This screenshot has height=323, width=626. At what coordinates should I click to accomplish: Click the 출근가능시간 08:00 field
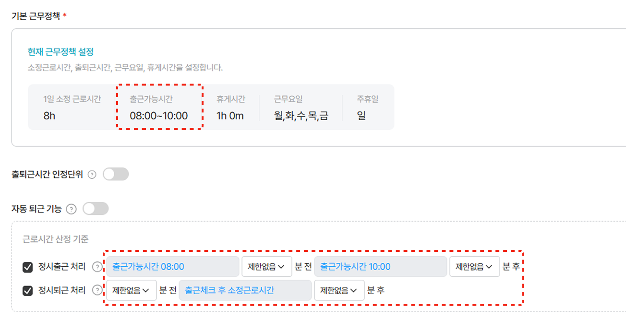tap(173, 267)
